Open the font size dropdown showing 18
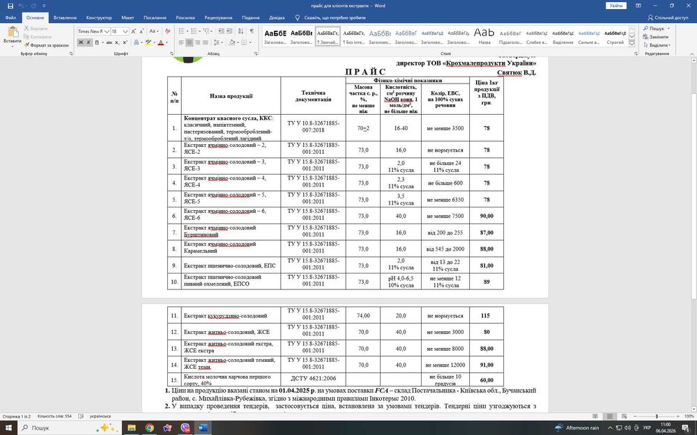Screen dimensions: 697x435 click(x=125, y=31)
